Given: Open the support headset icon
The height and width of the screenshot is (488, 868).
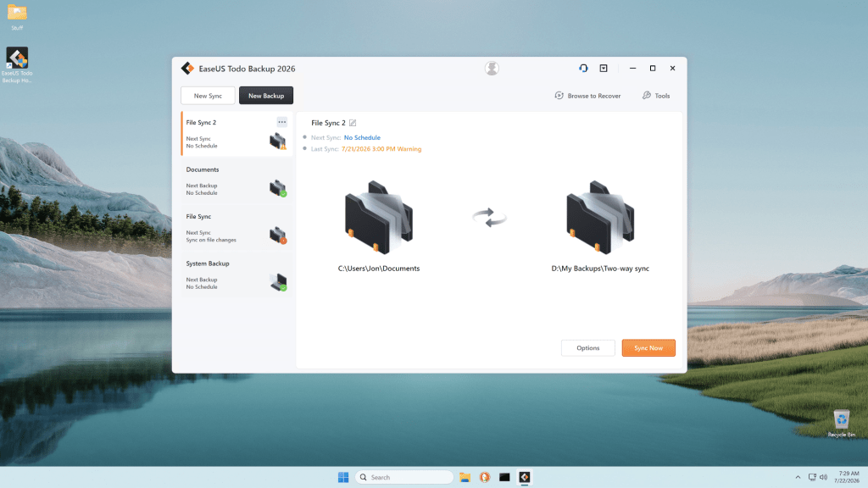Looking at the screenshot, I should (x=583, y=68).
